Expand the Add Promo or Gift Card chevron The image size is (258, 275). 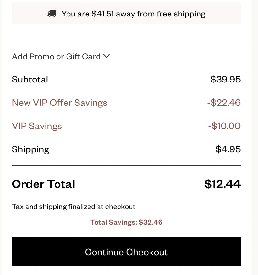[107, 56]
